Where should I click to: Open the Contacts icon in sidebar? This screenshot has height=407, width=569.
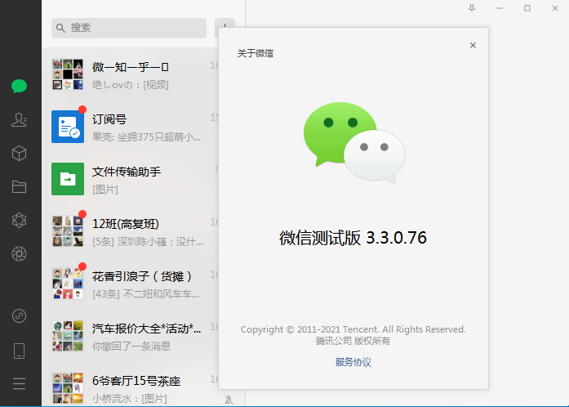coord(19,119)
